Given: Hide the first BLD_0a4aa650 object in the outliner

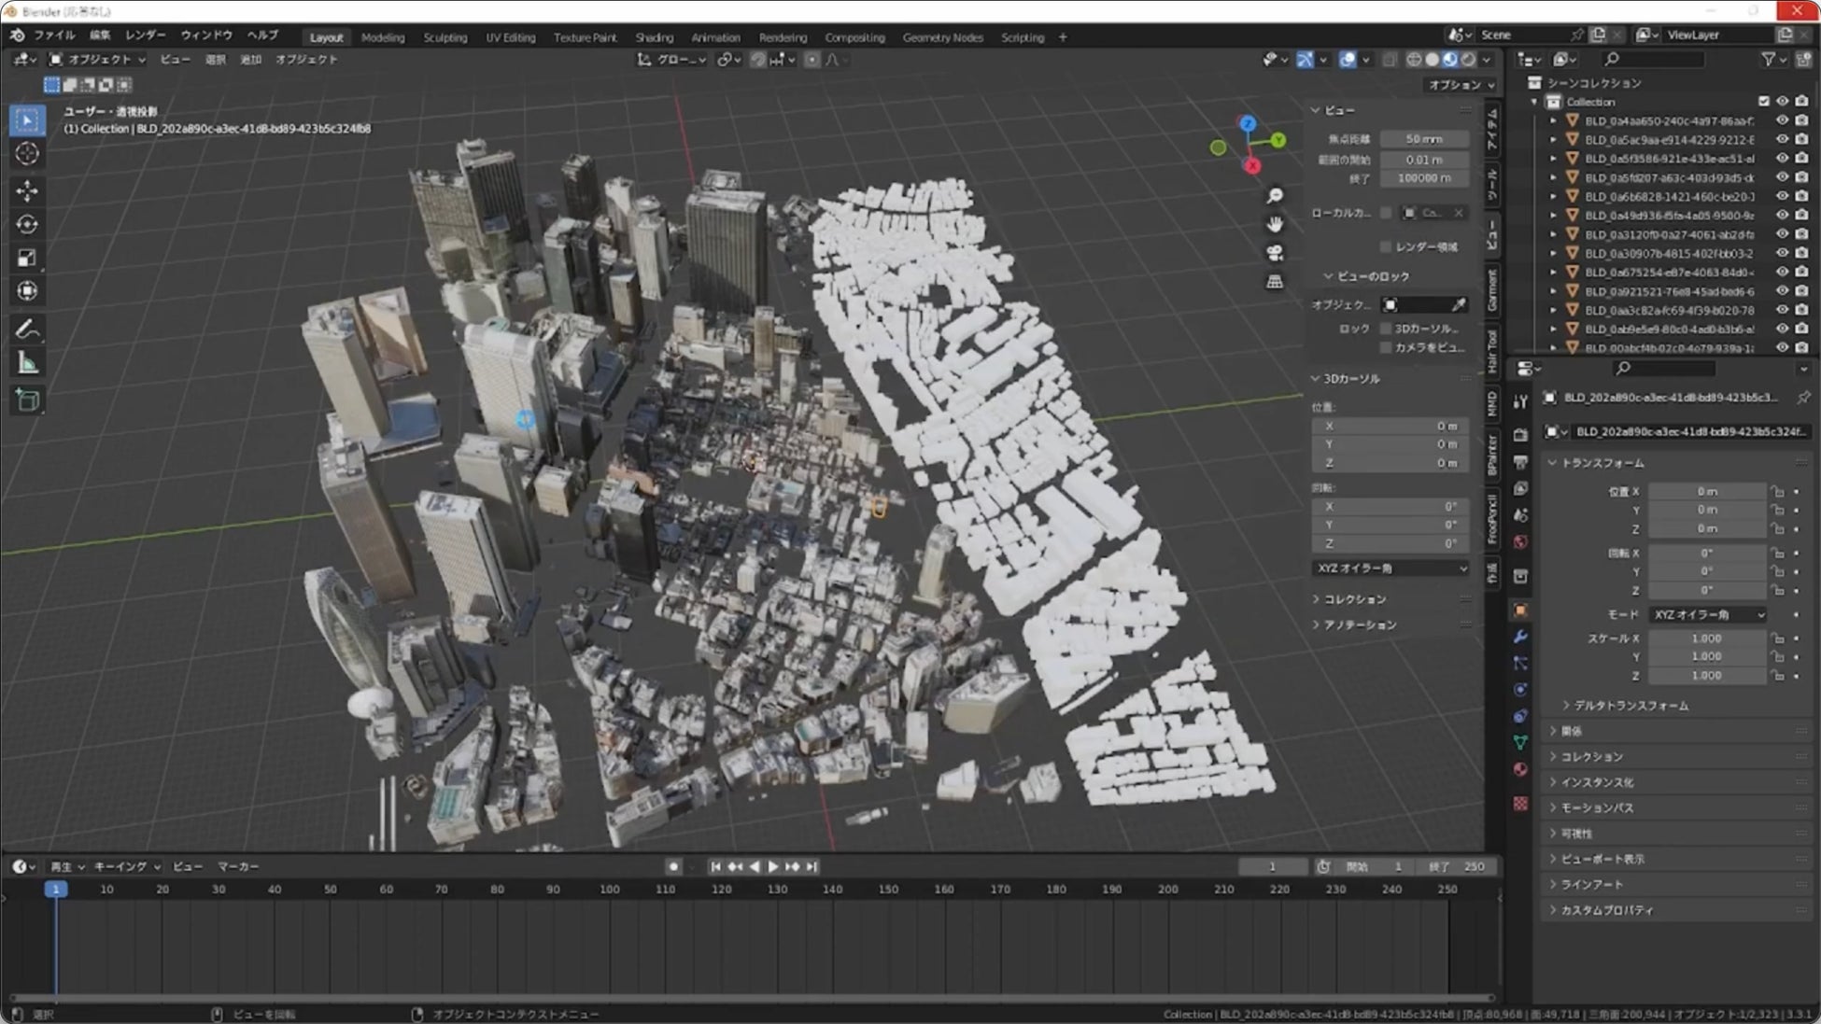Looking at the screenshot, I should 1782,120.
